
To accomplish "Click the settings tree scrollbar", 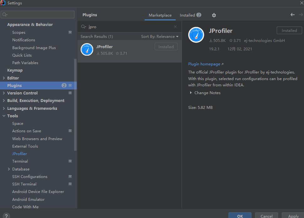I will coord(75,105).
